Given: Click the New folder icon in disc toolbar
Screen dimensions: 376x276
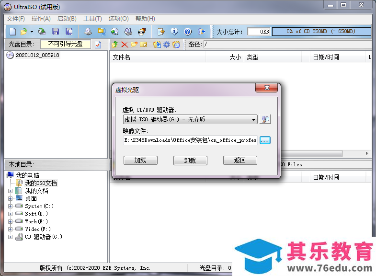Looking at the screenshot, I should 134,45.
